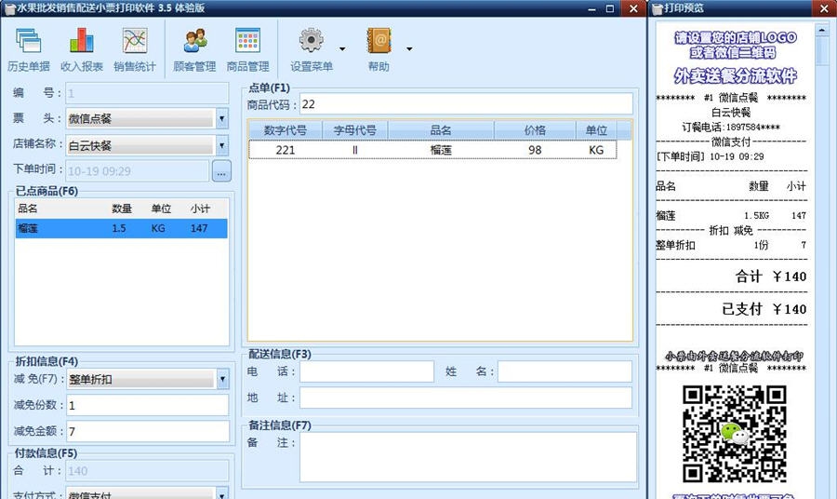
Task: Open 历史单据 history records
Action: (x=29, y=50)
